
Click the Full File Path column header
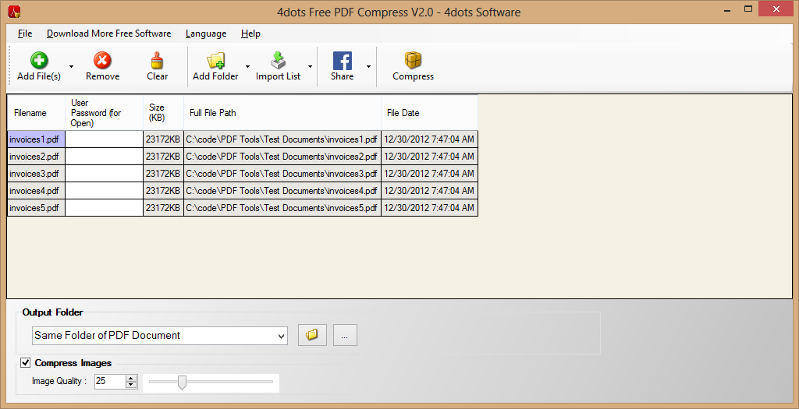point(282,113)
